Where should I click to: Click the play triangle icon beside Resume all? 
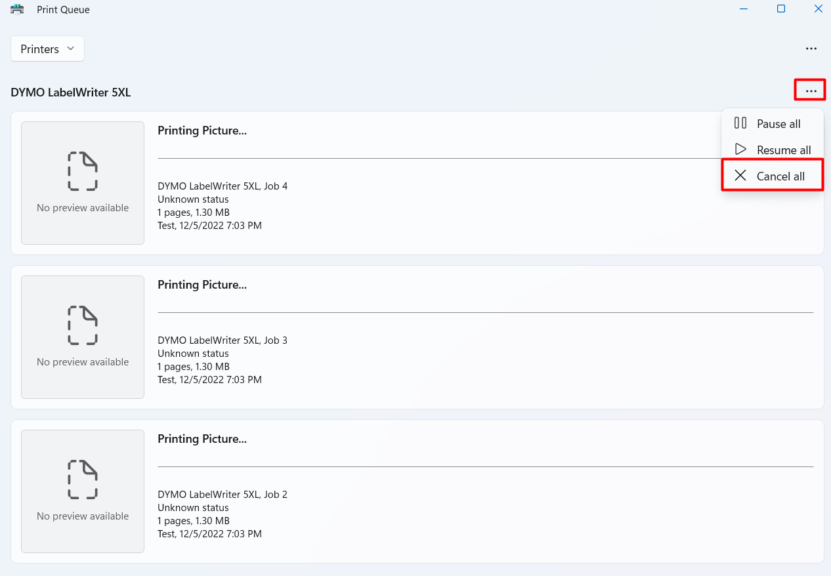740,150
